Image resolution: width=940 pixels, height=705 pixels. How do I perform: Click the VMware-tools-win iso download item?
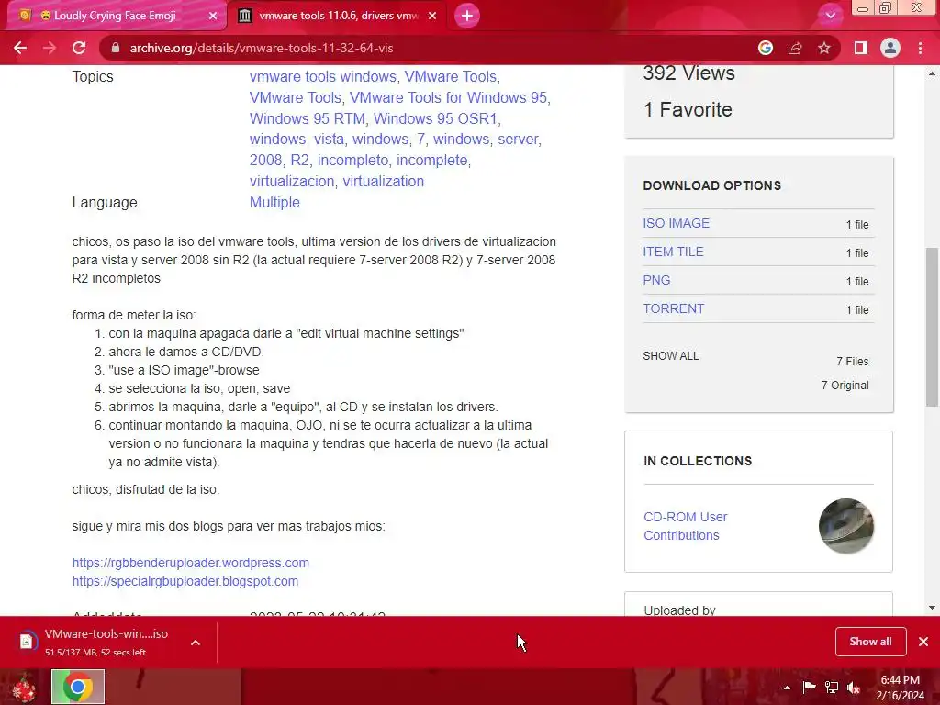[95, 642]
